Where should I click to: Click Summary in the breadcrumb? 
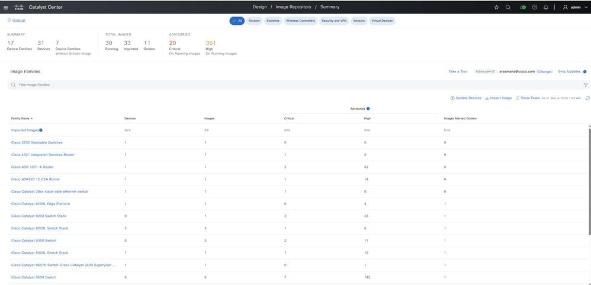[330, 7]
